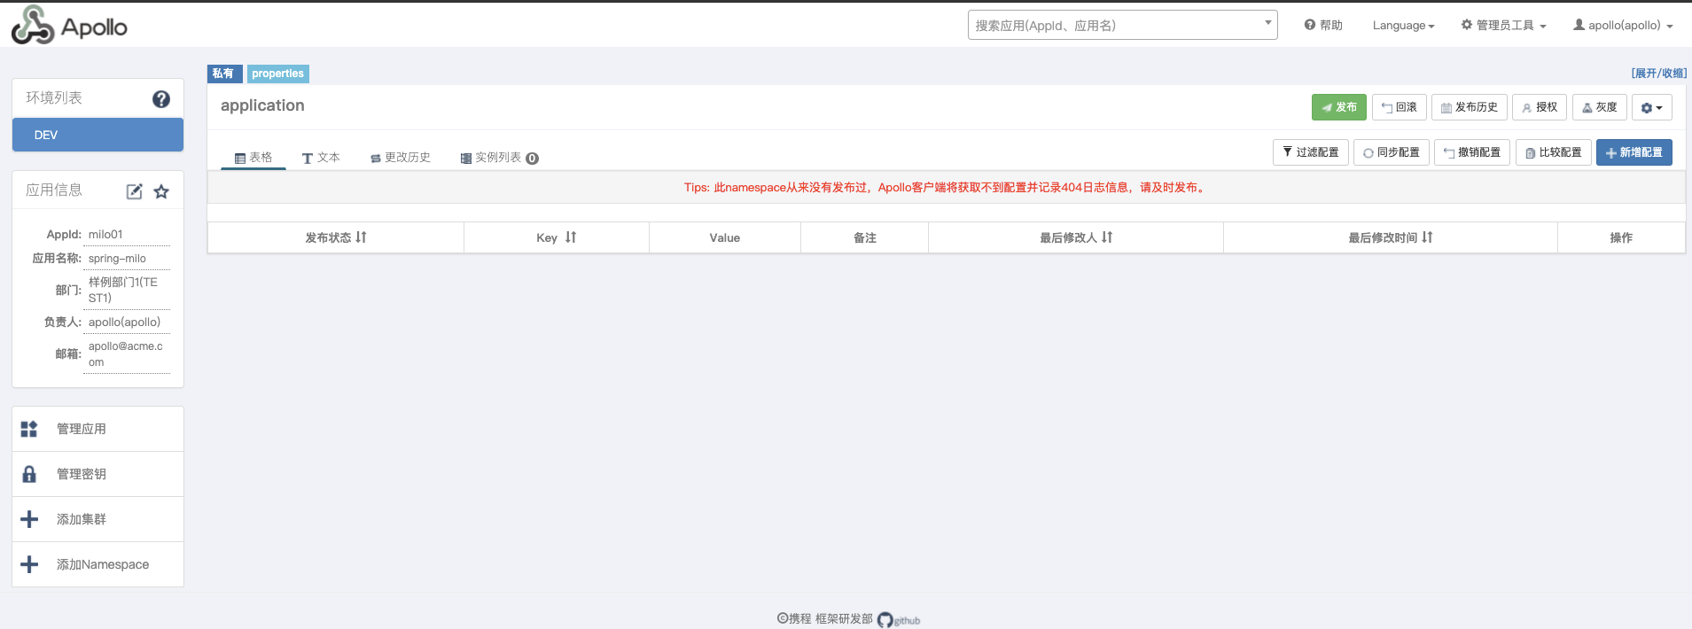Click the 备注 column header
1692x629 pixels.
865,237
